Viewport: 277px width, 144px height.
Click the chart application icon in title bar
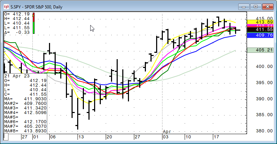pyautogui.click(x=6, y=7)
